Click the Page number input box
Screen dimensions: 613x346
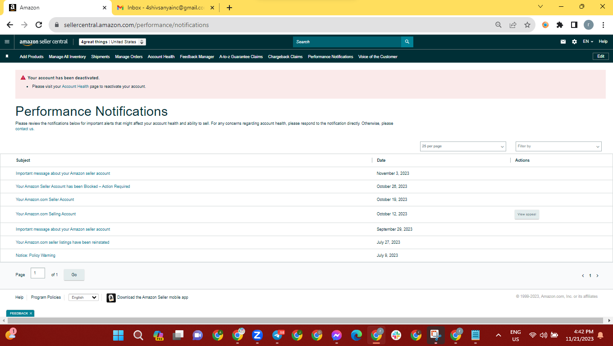38,273
